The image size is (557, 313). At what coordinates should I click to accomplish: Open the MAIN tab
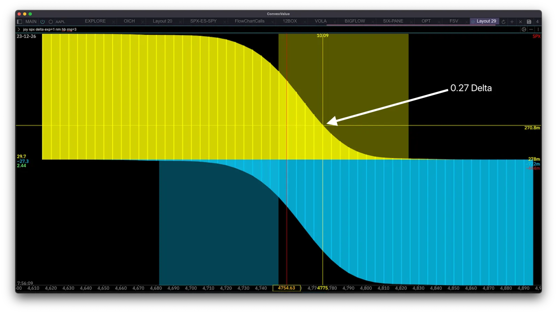point(31,22)
